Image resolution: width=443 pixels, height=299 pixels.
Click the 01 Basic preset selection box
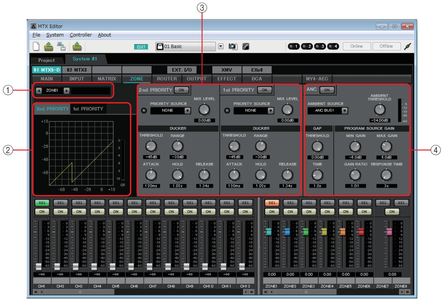click(x=186, y=47)
